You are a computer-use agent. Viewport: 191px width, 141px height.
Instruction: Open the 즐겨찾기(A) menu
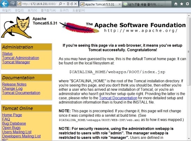click(x=48, y=10)
